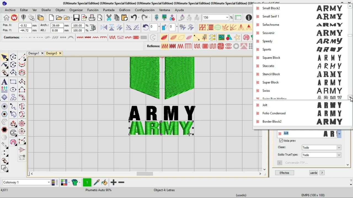Image resolution: width=353 pixels, height=198 pixels.
Task: Open the Puntada menu
Action: click(x=109, y=10)
